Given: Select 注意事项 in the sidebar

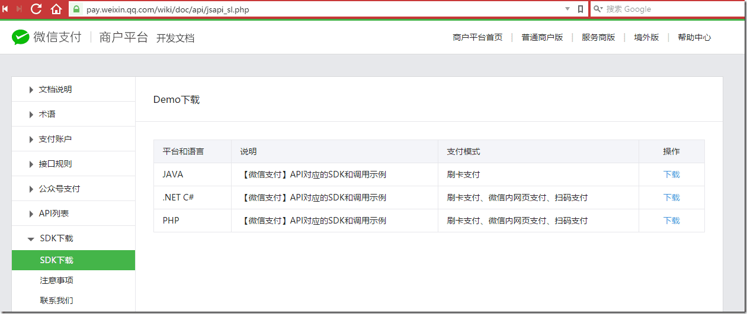Looking at the screenshot, I should tap(56, 280).
